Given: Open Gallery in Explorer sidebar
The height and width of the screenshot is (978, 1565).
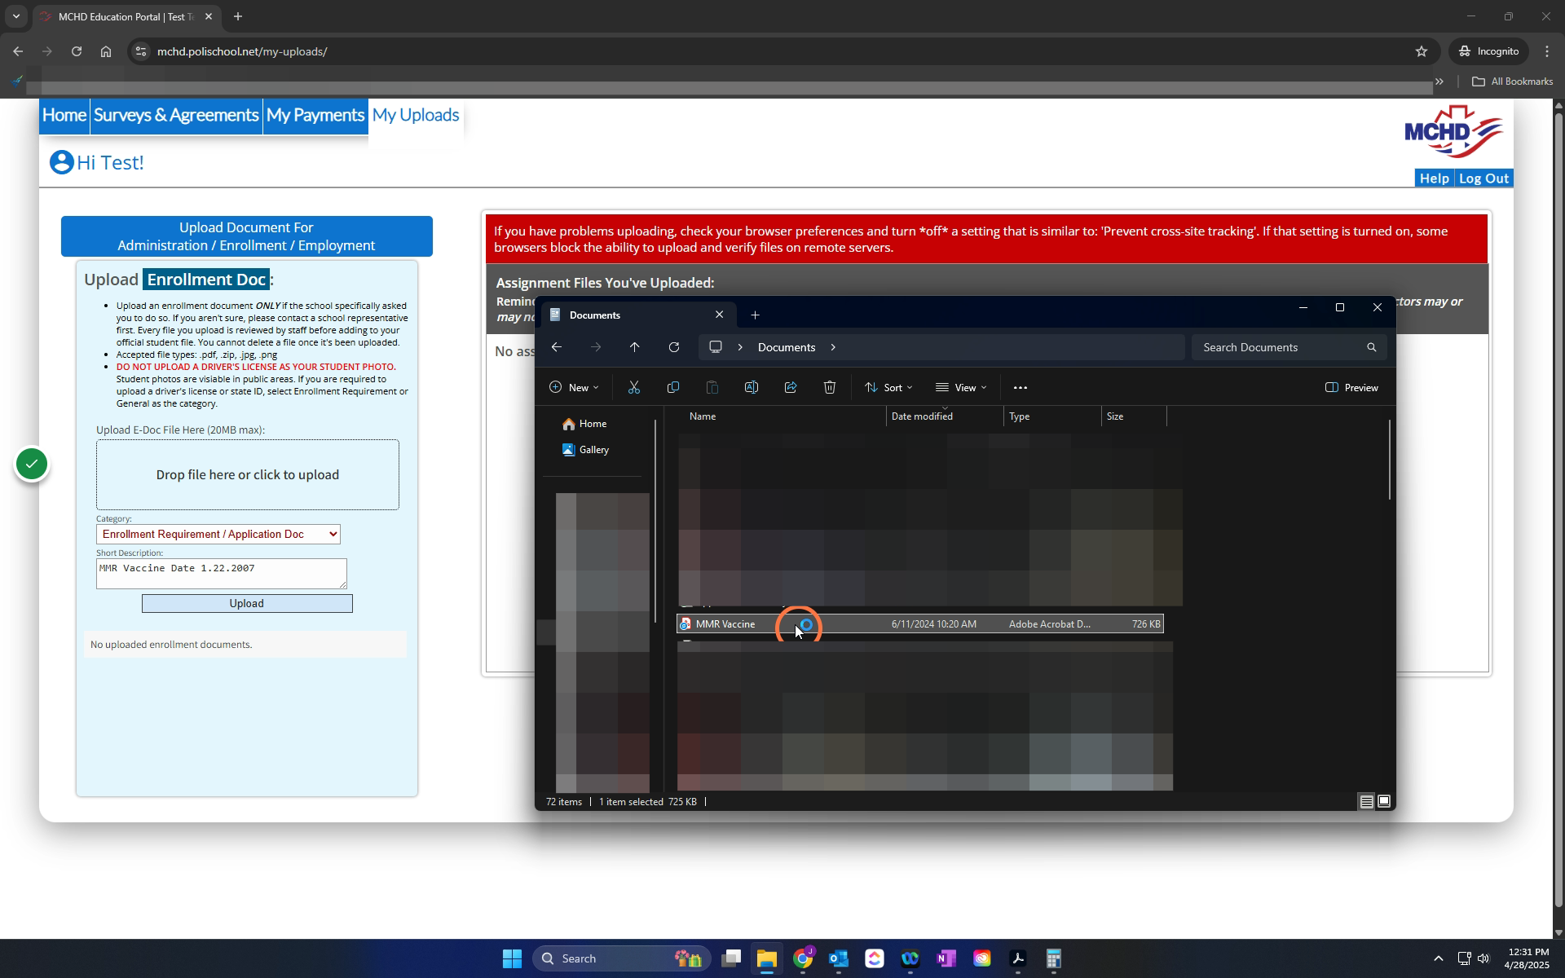Looking at the screenshot, I should click(x=586, y=450).
